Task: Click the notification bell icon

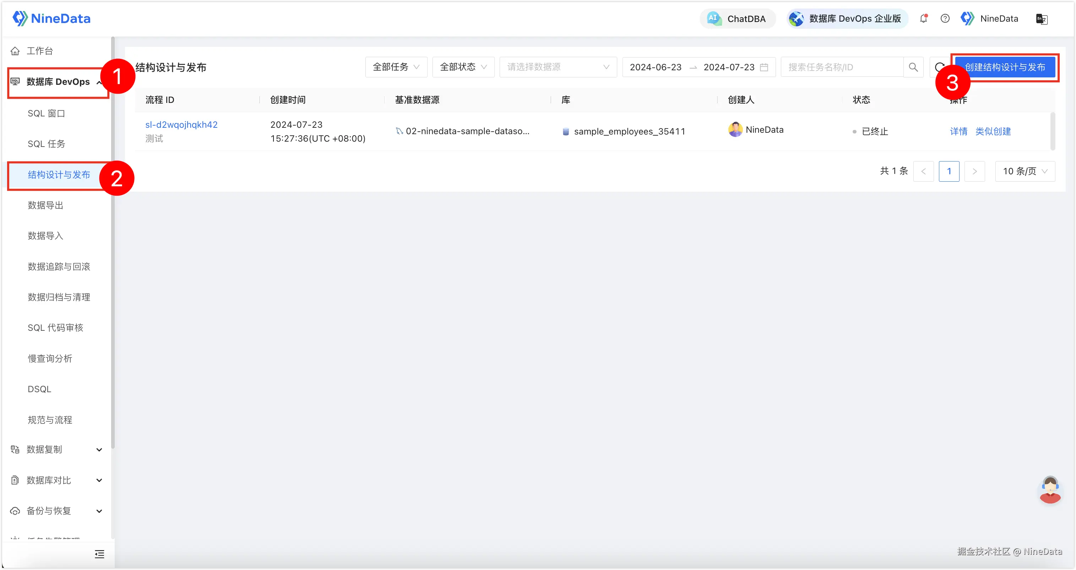Action: pos(923,19)
